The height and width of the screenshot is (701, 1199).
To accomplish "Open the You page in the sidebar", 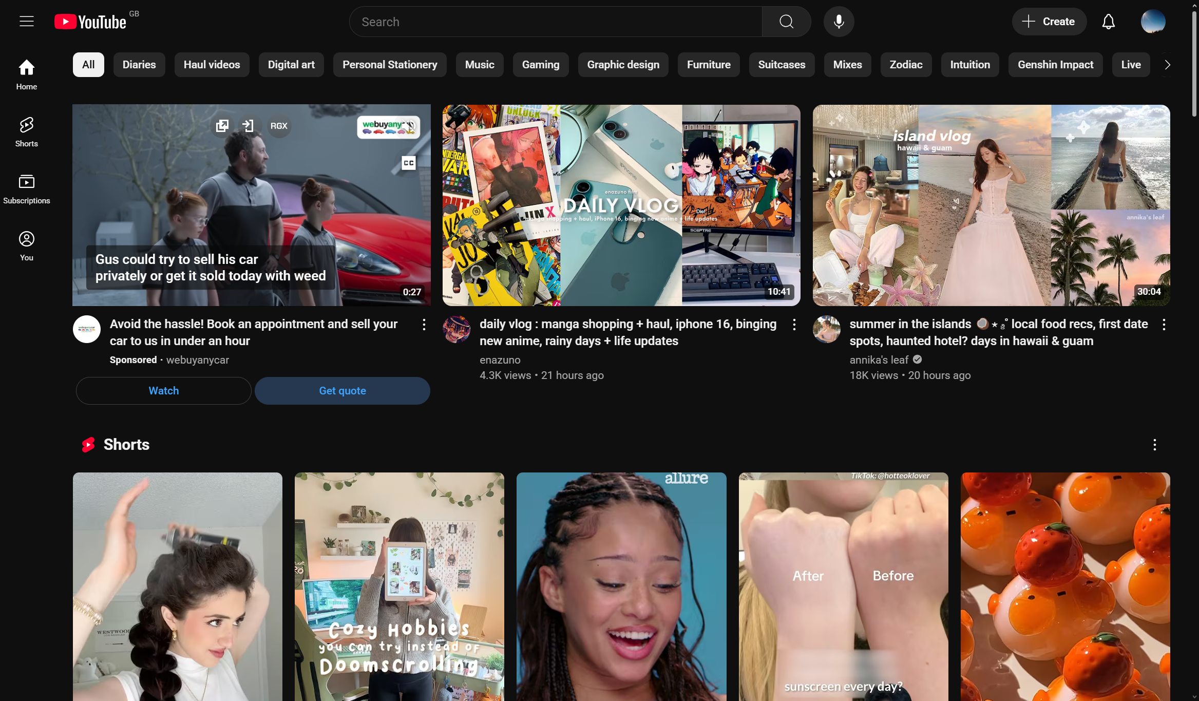I will point(26,245).
